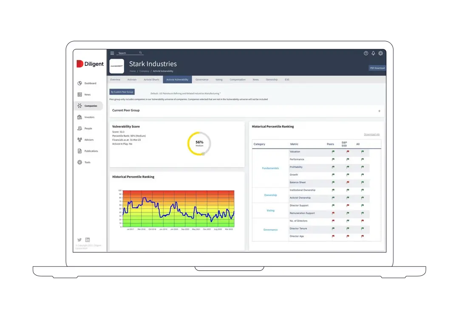Switch to the Governance tab

click(x=202, y=79)
